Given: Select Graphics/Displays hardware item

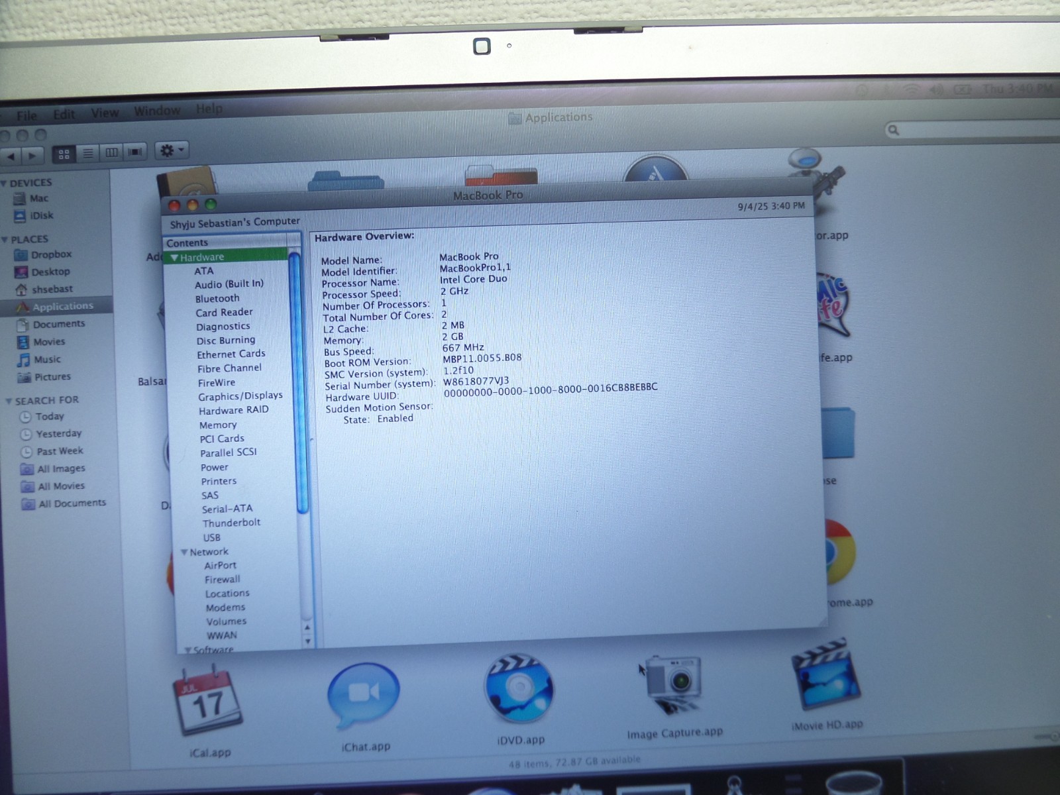Looking at the screenshot, I should 240,396.
